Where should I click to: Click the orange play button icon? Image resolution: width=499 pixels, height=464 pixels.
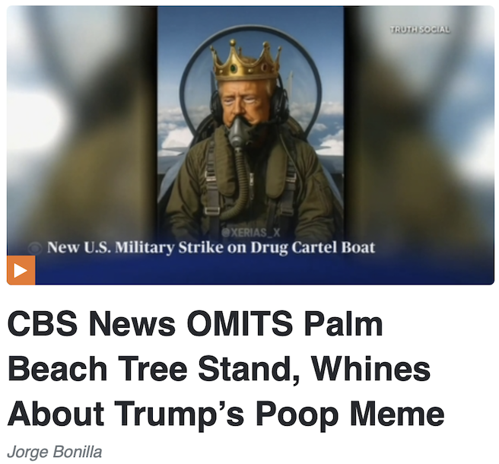click(x=21, y=271)
